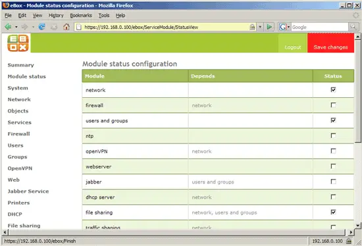Click the Home icon in toolbar

pos(66,27)
